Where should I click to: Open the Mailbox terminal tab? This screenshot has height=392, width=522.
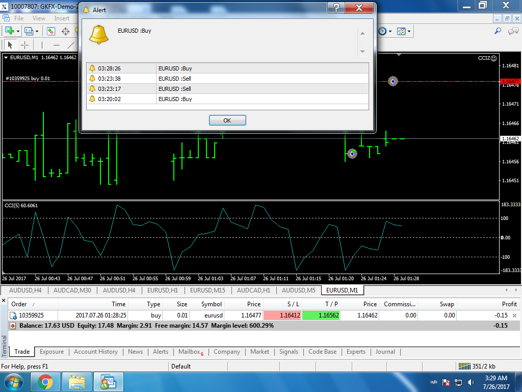[x=191, y=352]
